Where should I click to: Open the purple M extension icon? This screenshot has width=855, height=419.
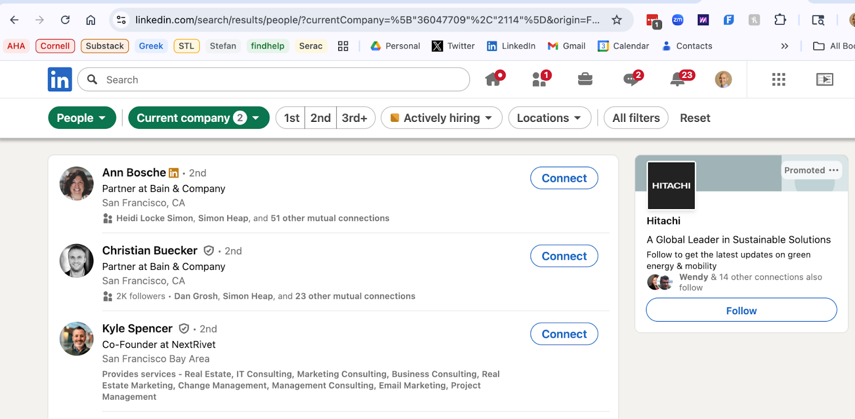click(703, 20)
